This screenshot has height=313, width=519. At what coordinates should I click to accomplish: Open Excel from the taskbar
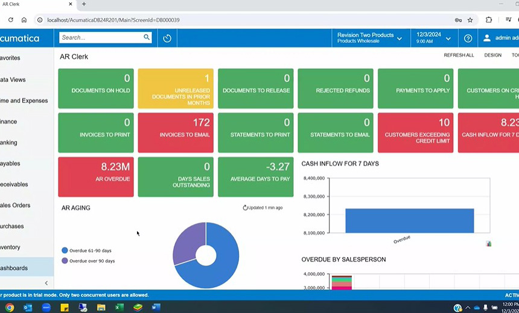coord(119,308)
